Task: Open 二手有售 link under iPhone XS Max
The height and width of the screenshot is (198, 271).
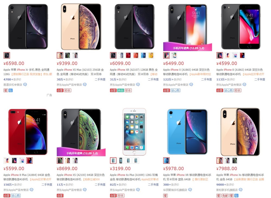Action: click(x=100, y=79)
